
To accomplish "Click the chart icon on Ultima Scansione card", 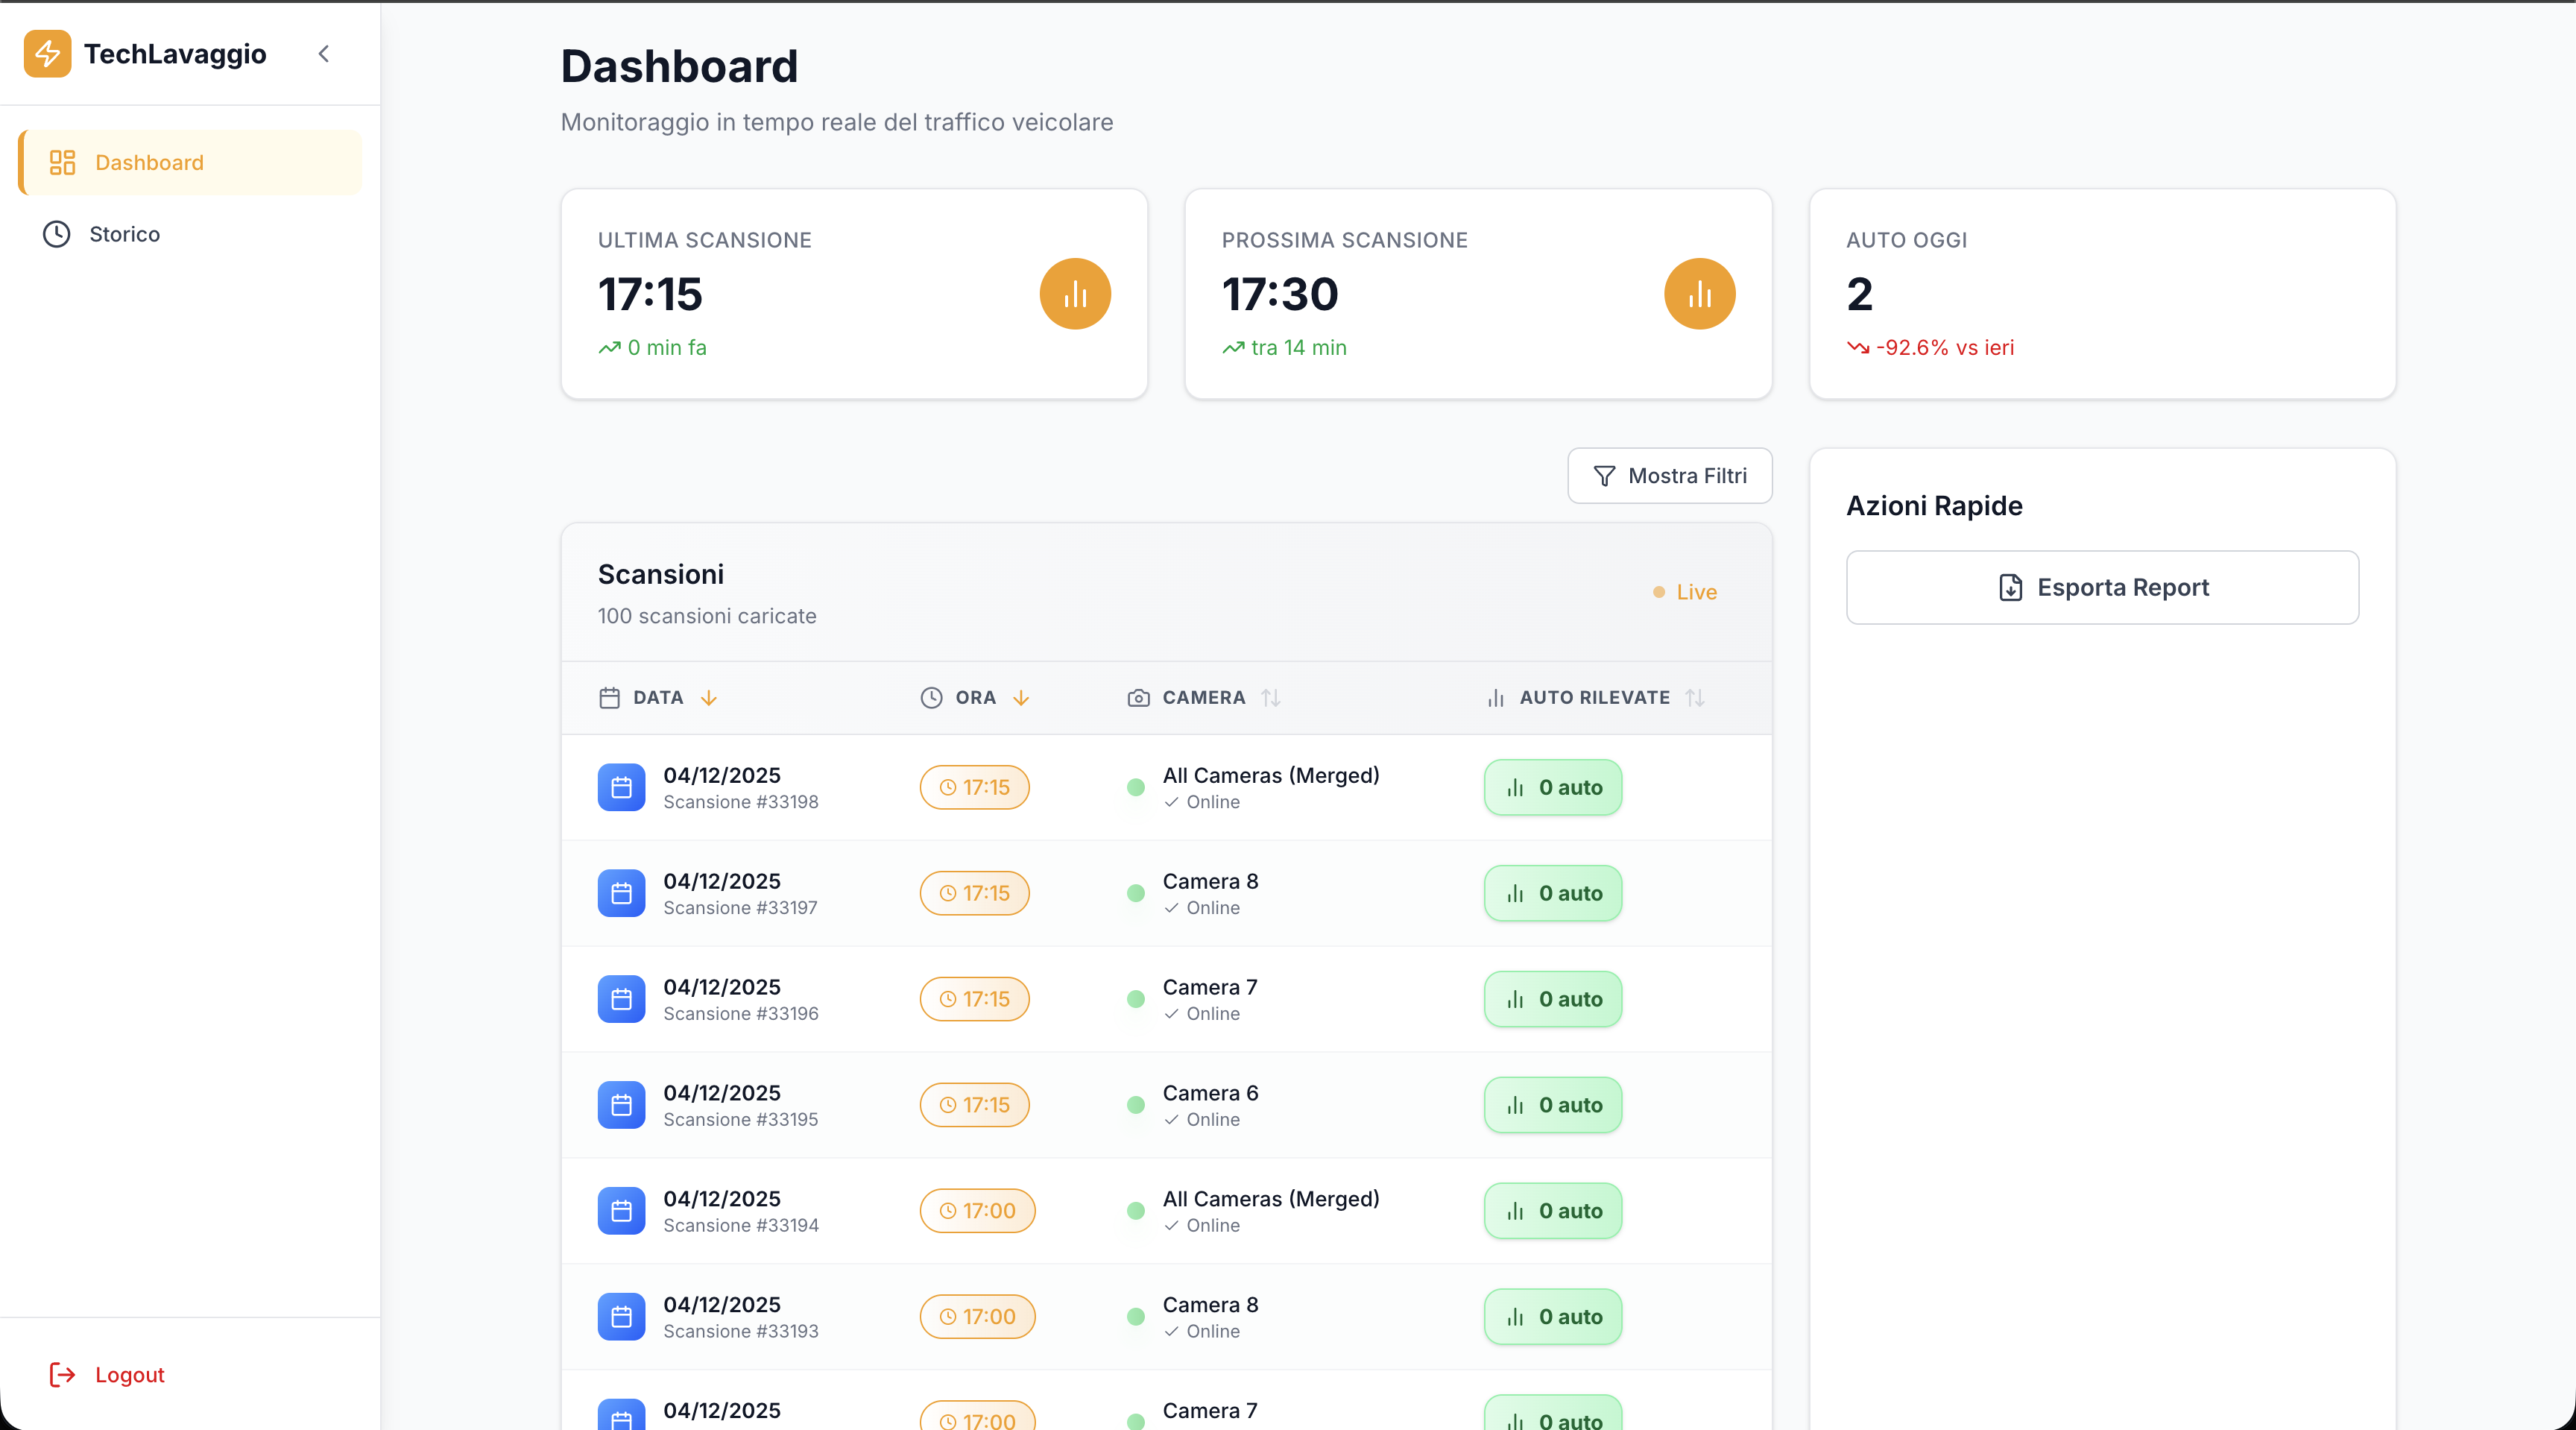I will pos(1075,293).
